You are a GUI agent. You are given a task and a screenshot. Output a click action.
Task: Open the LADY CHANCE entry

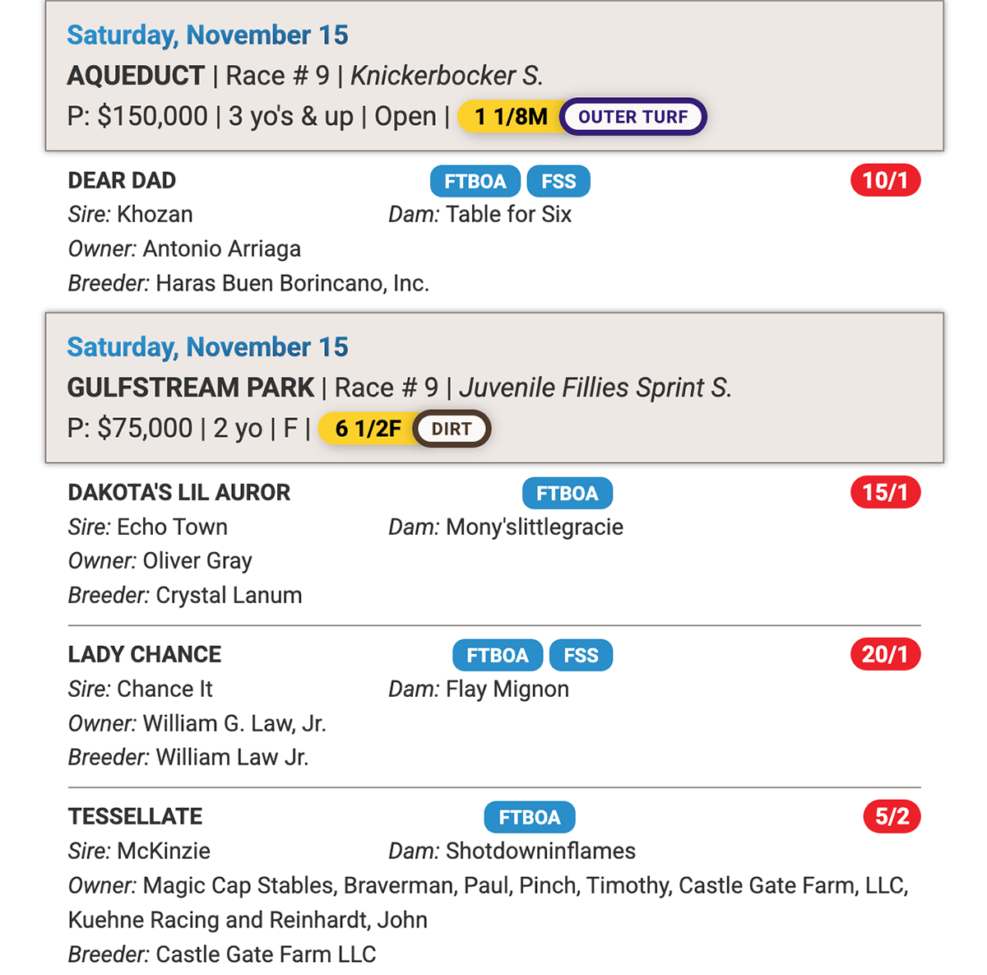[x=145, y=654]
